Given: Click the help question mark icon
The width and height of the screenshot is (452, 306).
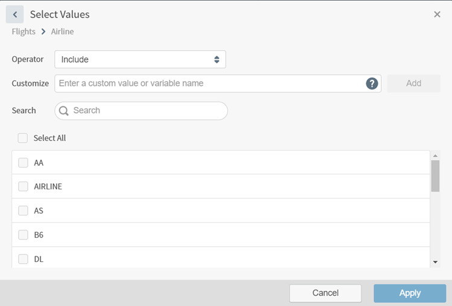Looking at the screenshot, I should [372, 83].
